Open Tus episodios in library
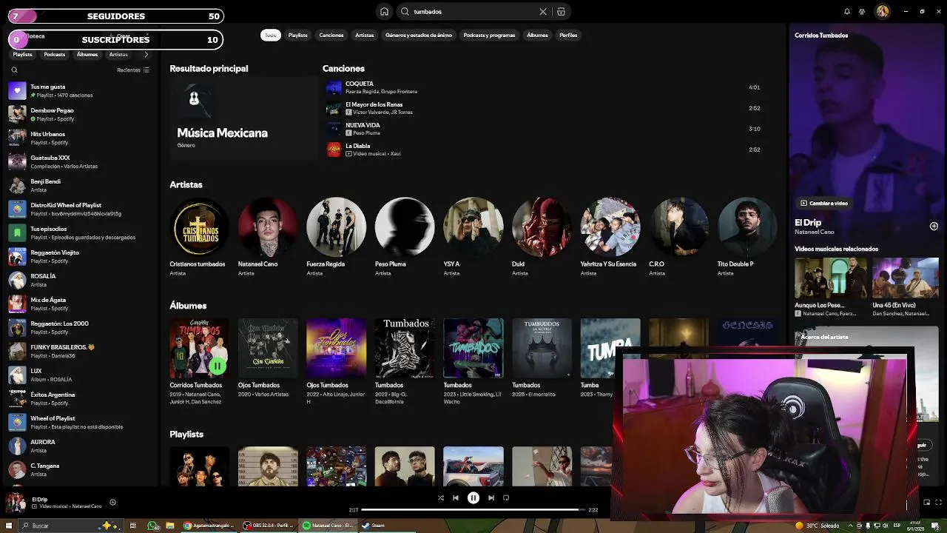947x533 pixels. (79, 233)
